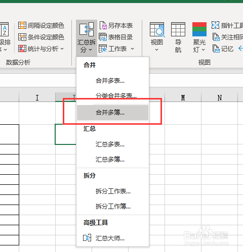243x252 pixels.
Task: Select 合并多表... from the menu
Action: pos(112,80)
